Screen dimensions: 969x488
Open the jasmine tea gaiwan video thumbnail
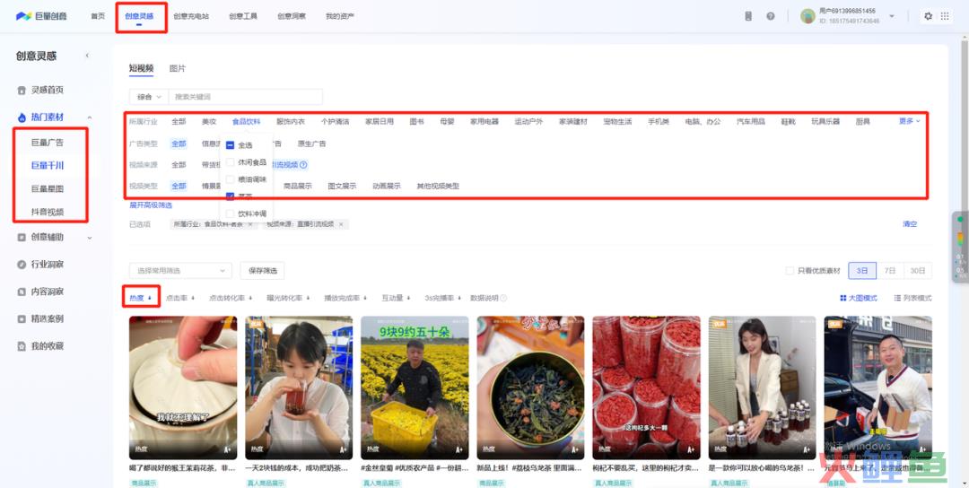point(183,388)
